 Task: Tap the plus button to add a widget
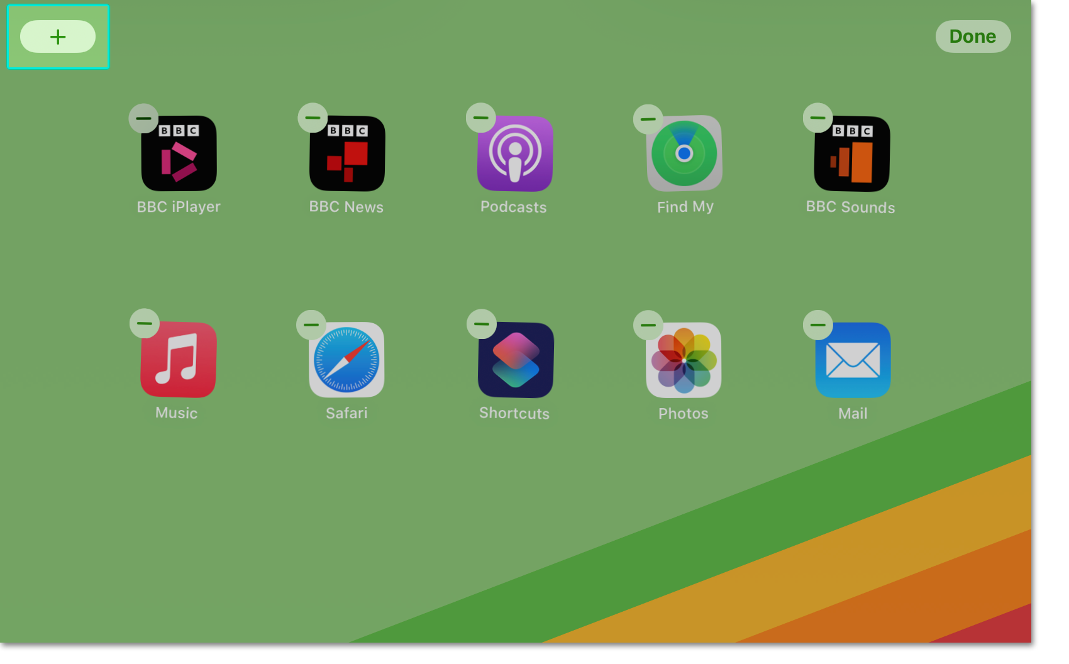pyautogui.click(x=58, y=36)
